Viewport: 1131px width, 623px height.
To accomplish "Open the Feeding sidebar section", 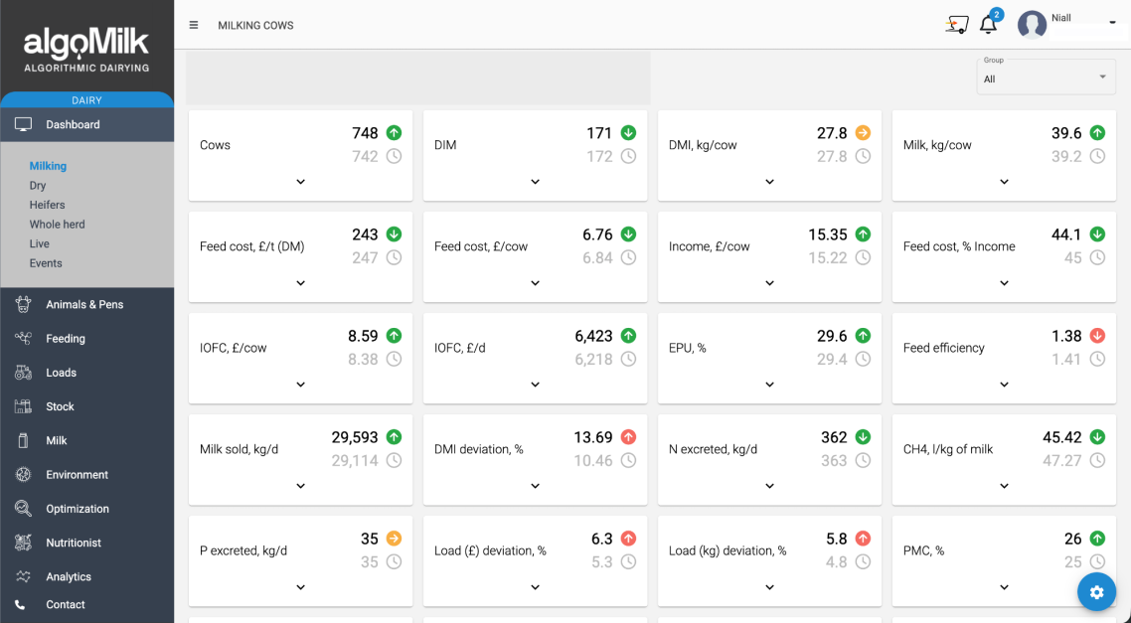I will [x=66, y=339].
